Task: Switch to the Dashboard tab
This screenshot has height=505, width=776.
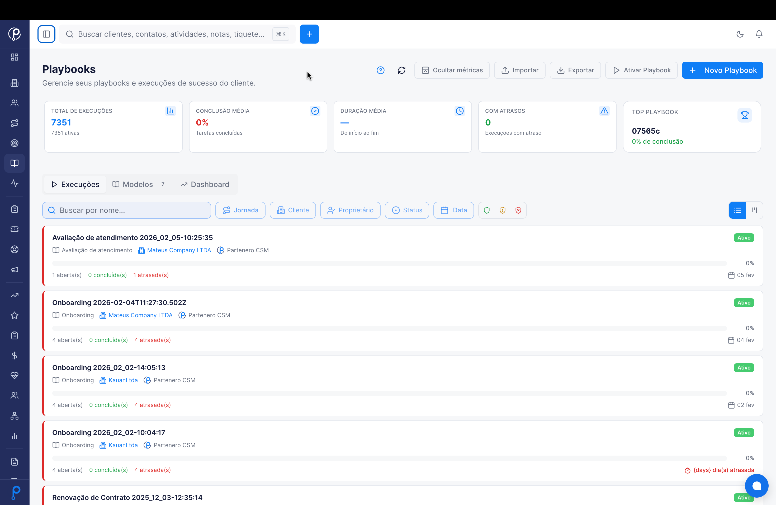Action: click(205, 184)
